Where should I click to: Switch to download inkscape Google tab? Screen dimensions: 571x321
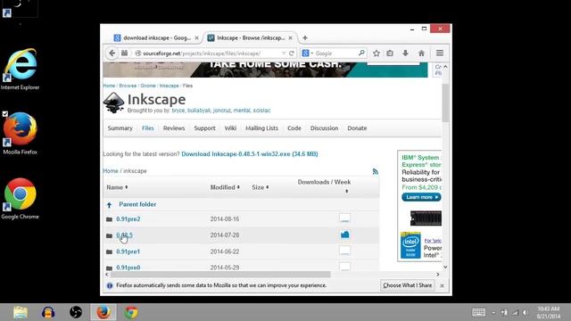point(156,37)
